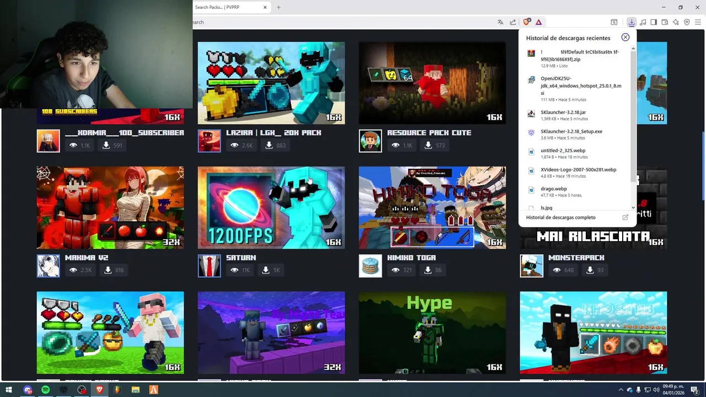Open Spotify from the taskbar
706x397 pixels.
[x=45, y=390]
